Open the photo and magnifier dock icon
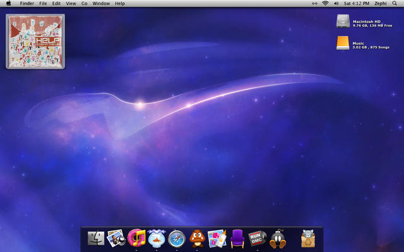This screenshot has height=252, width=404. point(116,238)
